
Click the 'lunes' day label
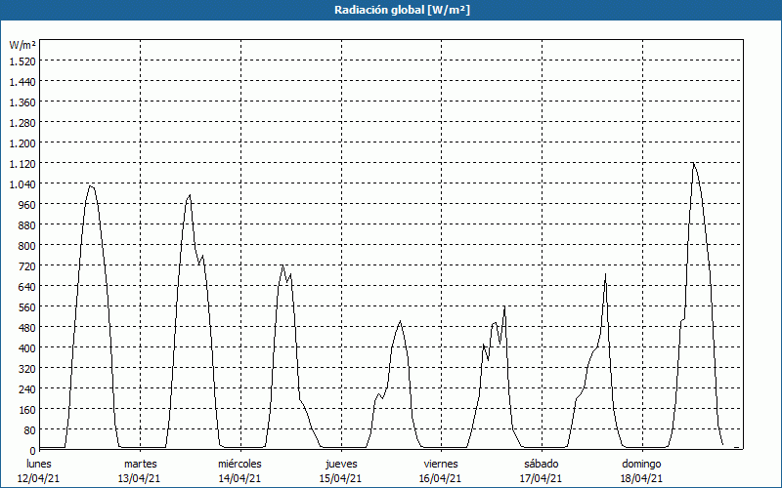tap(39, 464)
